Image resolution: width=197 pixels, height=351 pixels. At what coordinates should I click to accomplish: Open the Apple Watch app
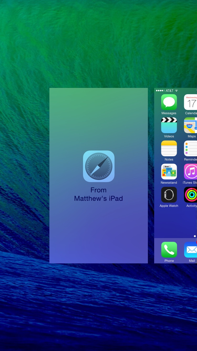pyautogui.click(x=169, y=195)
